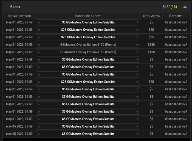Image resolution: width=192 pixels, height=141 pixels.
Task: Click the Билет section title
Action: click(x=15, y=7)
